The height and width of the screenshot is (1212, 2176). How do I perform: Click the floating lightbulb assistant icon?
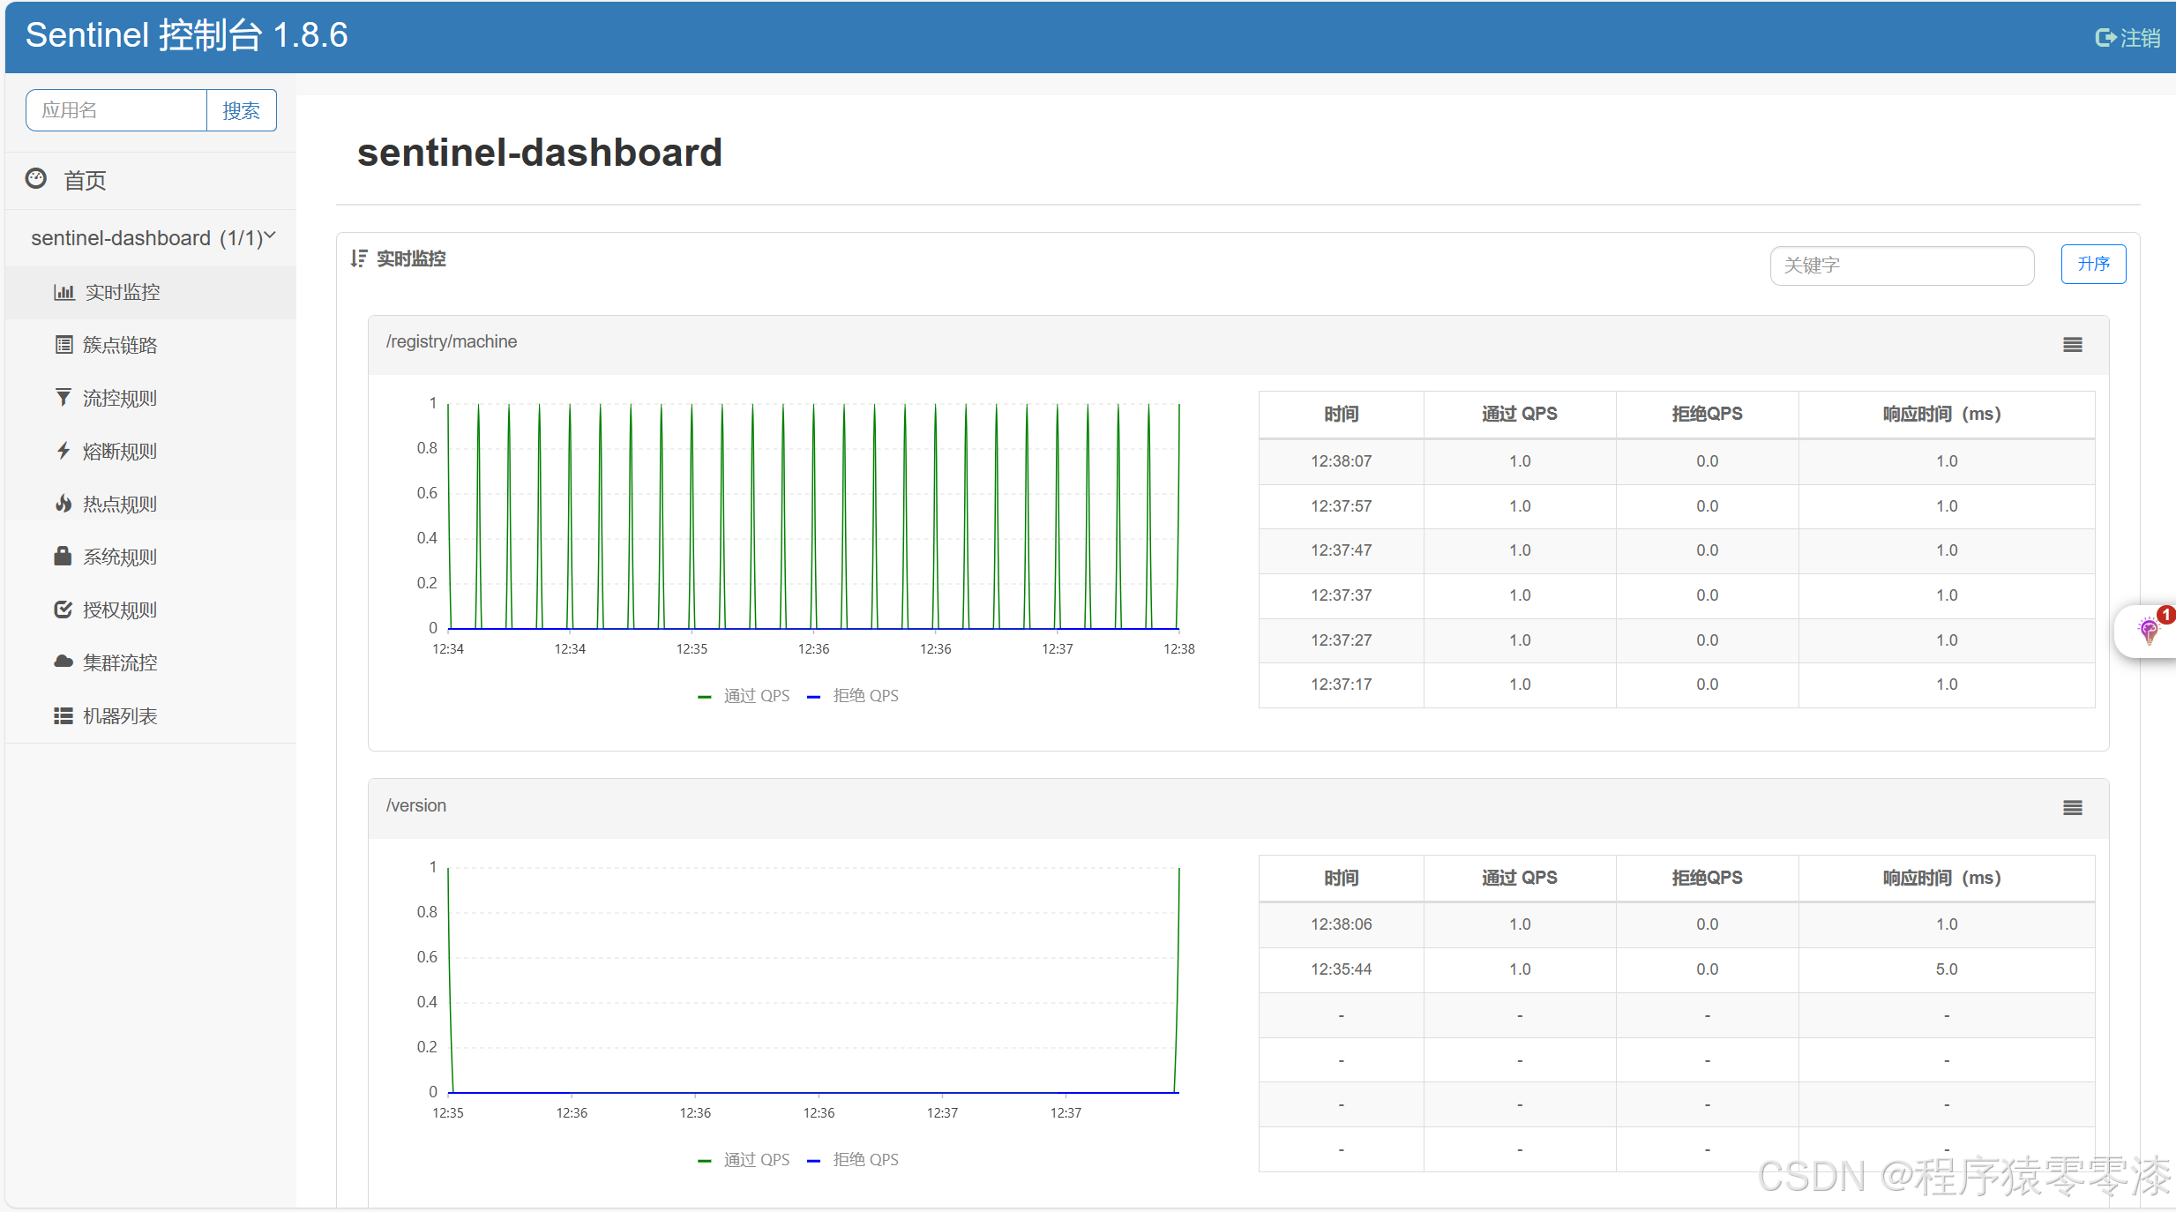pos(2149,630)
